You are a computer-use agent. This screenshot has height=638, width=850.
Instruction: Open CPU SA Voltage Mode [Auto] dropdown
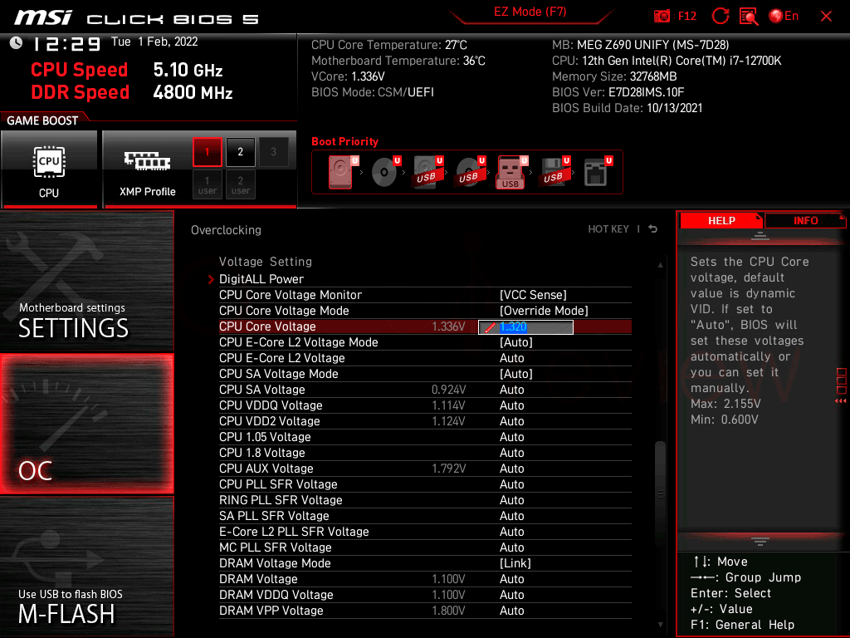click(x=516, y=374)
